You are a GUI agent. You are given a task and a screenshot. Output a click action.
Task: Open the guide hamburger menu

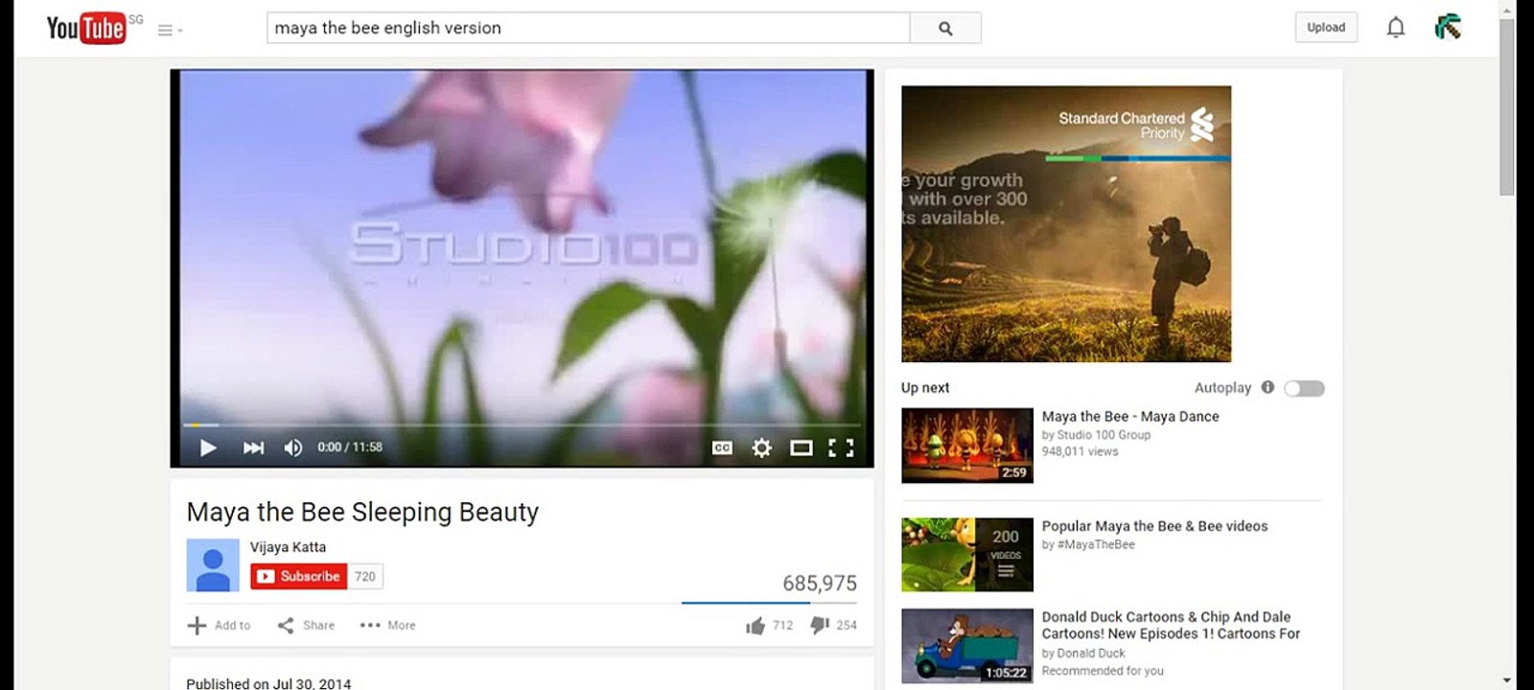click(x=170, y=30)
